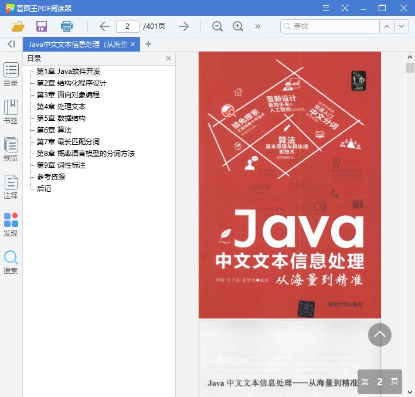Click the round back-to-top button
Image resolution: width=415 pixels, height=397 pixels.
[379, 335]
